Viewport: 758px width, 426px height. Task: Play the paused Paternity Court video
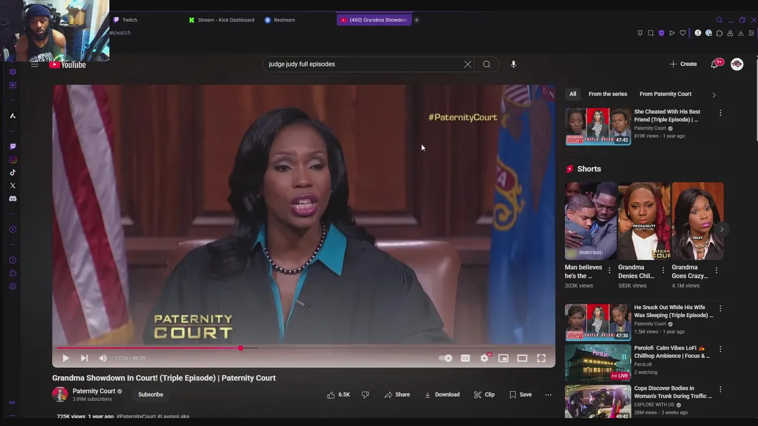(66, 358)
